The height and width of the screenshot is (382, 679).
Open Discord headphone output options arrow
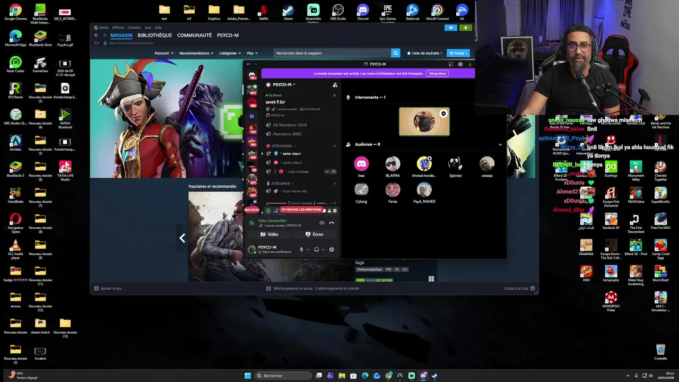(x=323, y=250)
